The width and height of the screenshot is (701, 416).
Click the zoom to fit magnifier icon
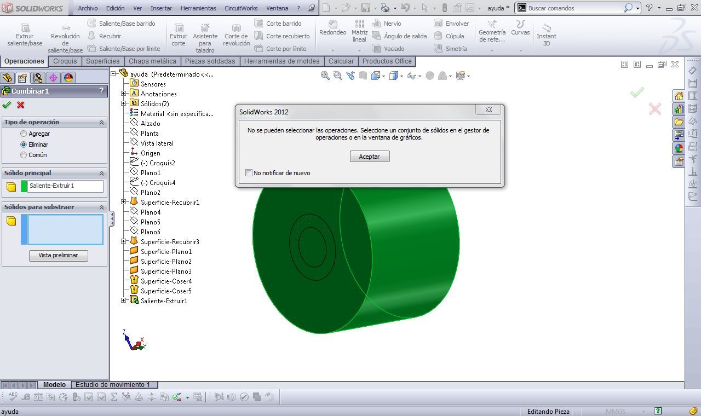[x=325, y=76]
